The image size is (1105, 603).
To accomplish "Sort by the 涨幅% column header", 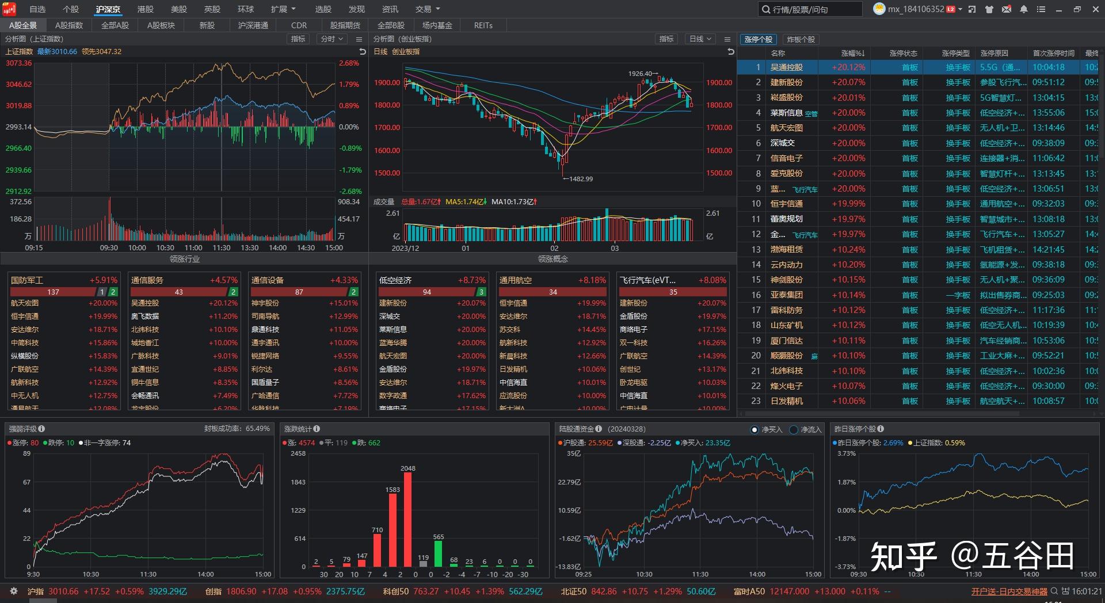I will click(853, 54).
